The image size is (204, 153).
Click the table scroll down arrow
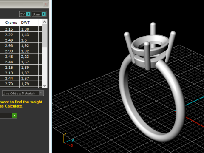pyautogui.click(x=45, y=86)
